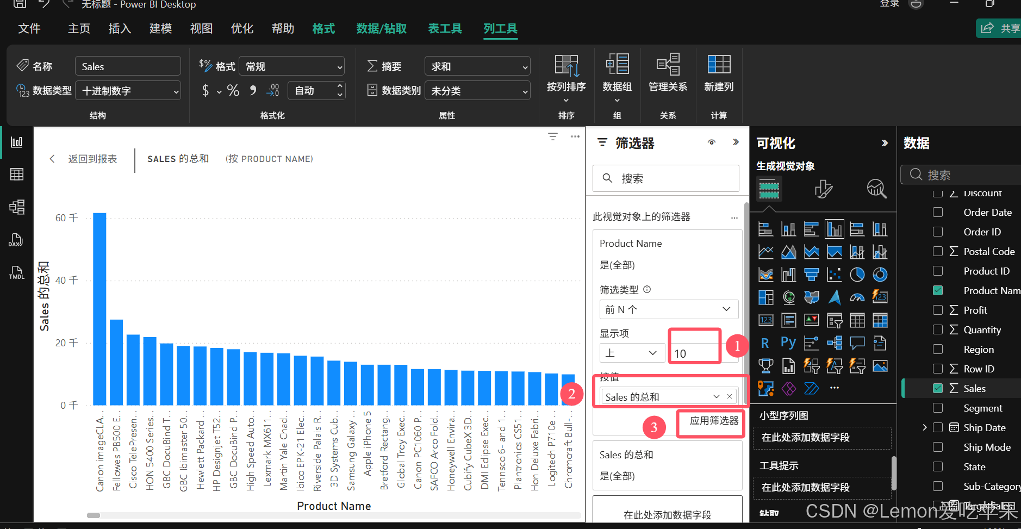Viewport: 1021px width, 529px height.
Task: Select the Donut chart visual icon
Action: pyautogui.click(x=880, y=275)
